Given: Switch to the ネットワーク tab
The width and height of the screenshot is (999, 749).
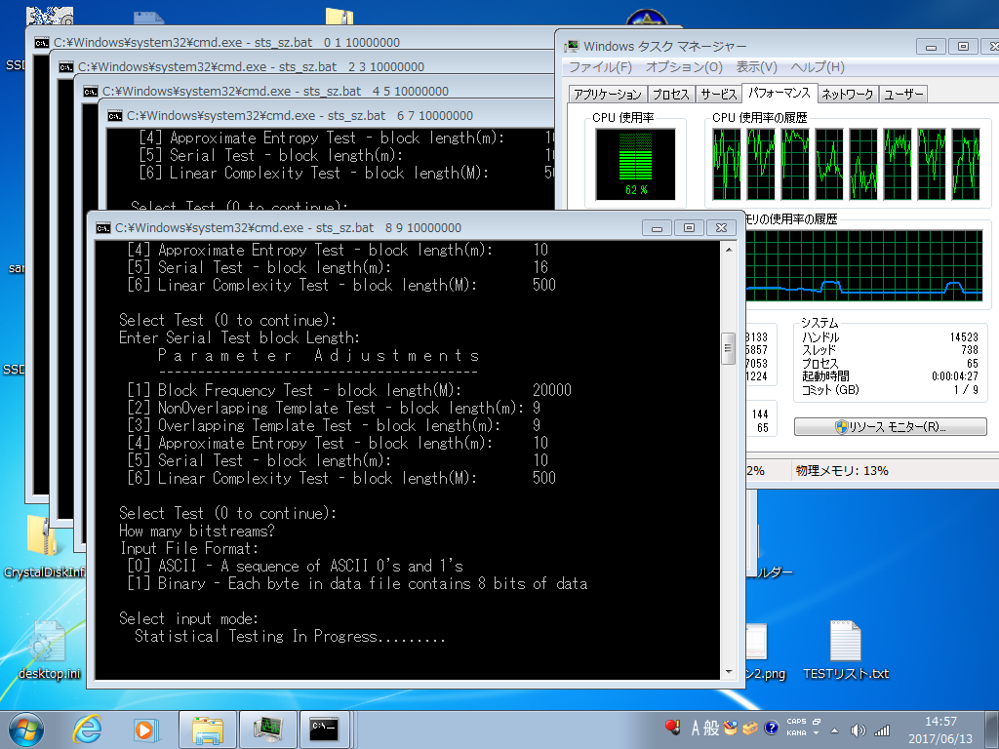Looking at the screenshot, I should tap(847, 95).
